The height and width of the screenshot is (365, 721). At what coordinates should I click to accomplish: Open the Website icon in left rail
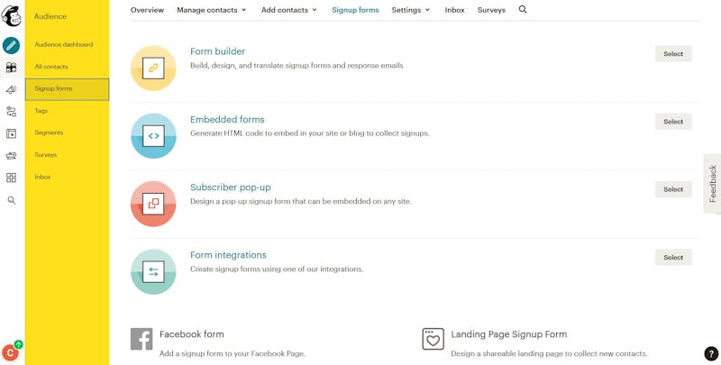point(11,133)
